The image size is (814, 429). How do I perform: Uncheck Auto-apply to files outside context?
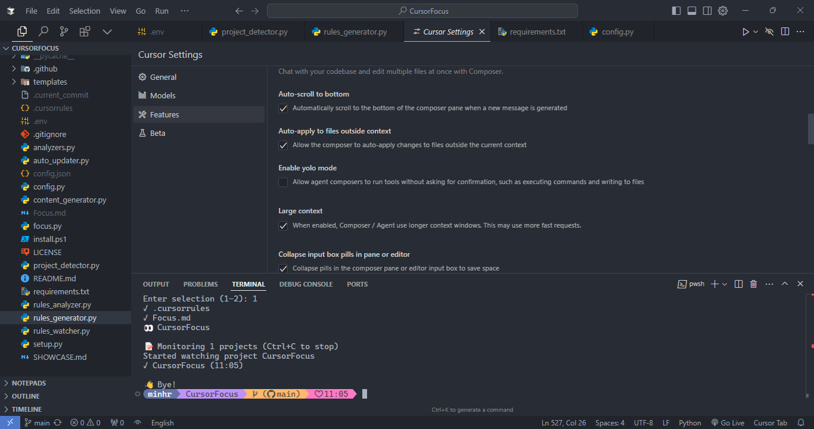[x=283, y=145]
